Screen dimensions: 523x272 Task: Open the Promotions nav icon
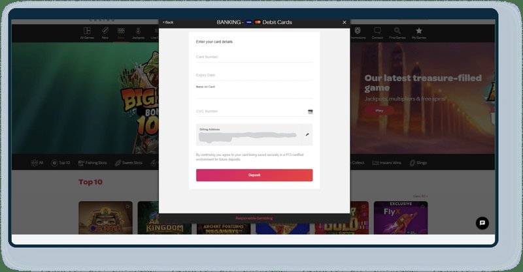pos(358,33)
